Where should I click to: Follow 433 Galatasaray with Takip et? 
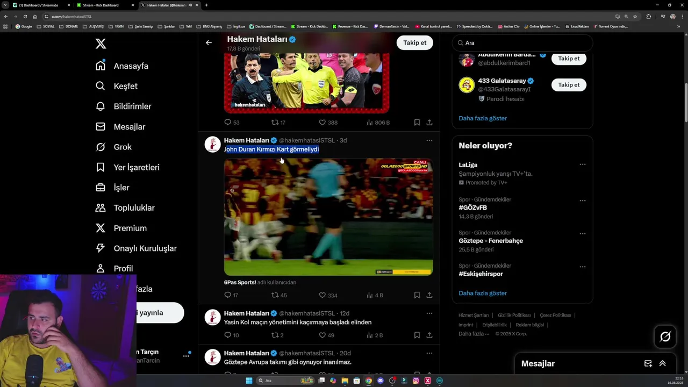click(569, 85)
